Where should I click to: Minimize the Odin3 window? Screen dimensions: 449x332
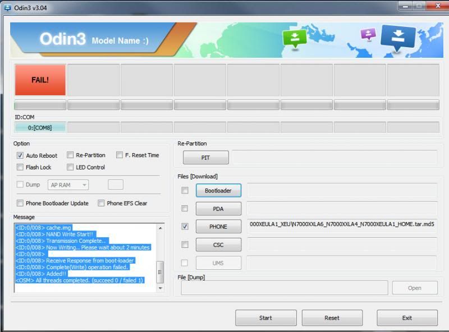(x=405, y=6)
